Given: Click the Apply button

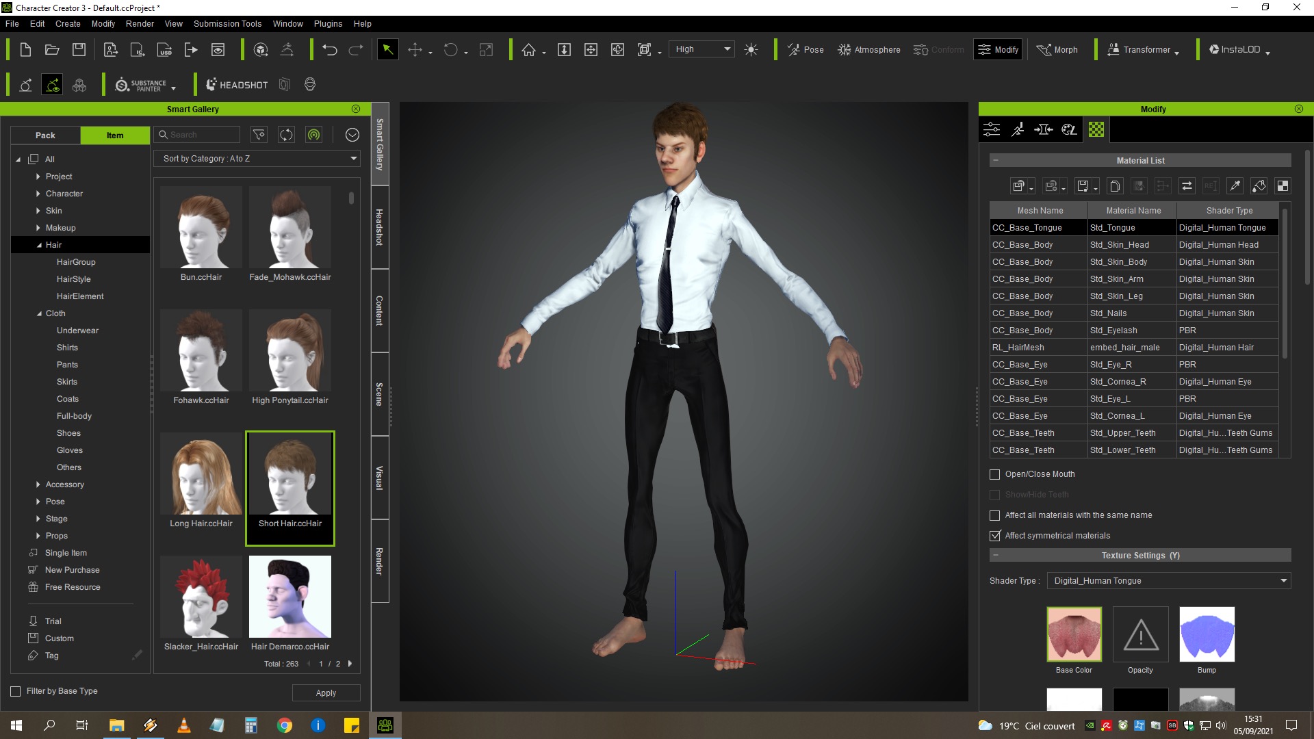Looking at the screenshot, I should (326, 692).
